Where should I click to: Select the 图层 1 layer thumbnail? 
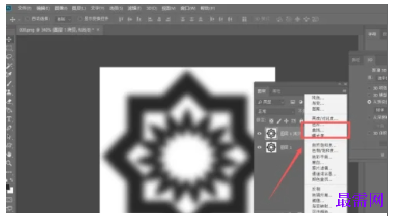pyautogui.click(x=271, y=147)
